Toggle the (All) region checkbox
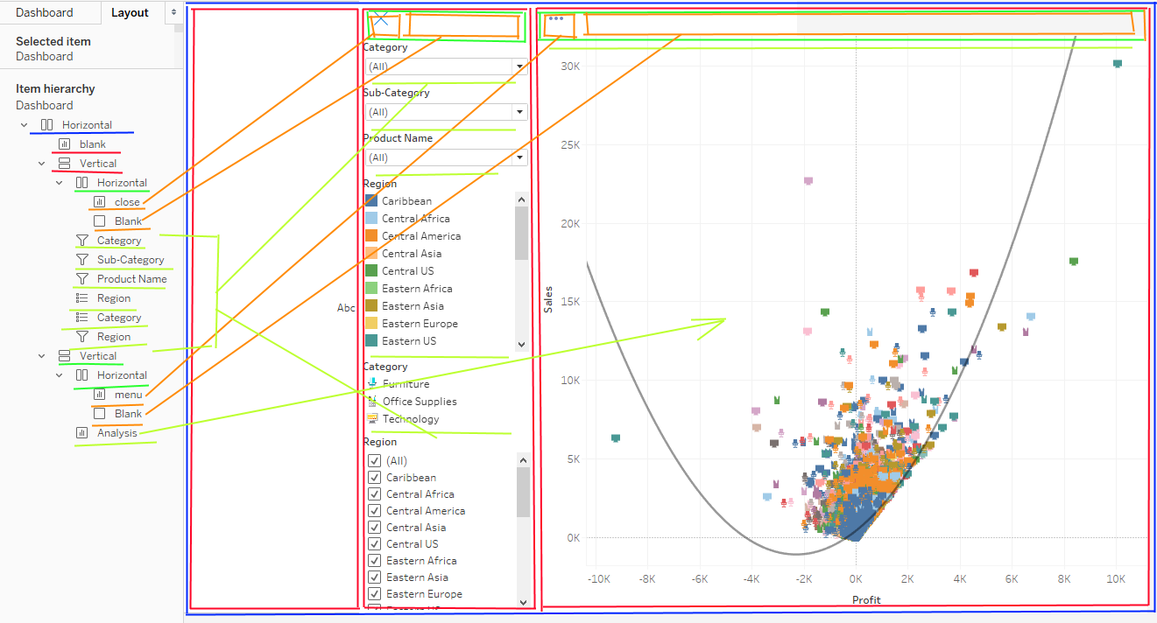 coord(375,461)
